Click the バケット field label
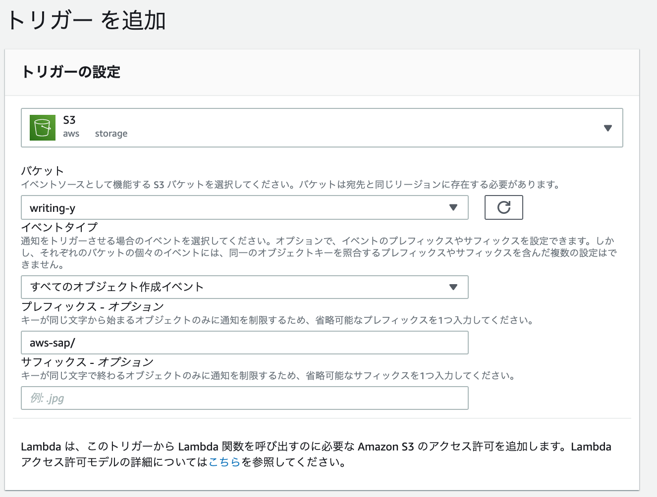 [43, 171]
